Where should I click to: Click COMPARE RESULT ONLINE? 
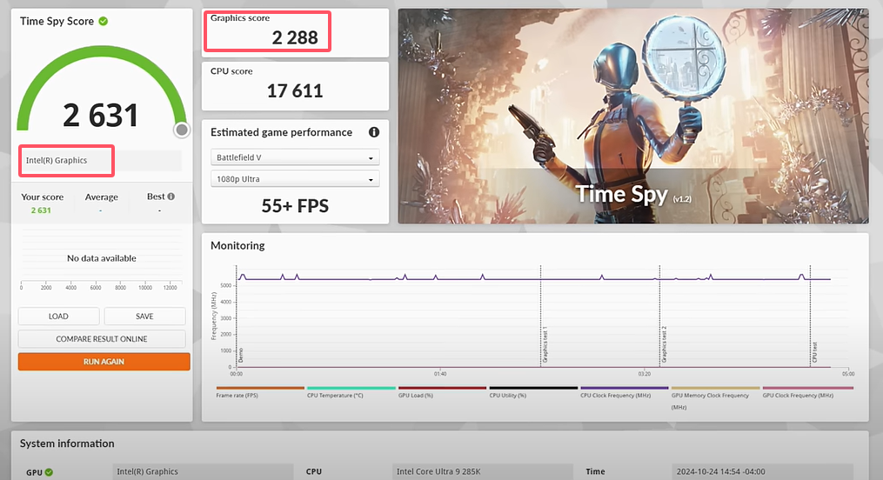click(102, 339)
